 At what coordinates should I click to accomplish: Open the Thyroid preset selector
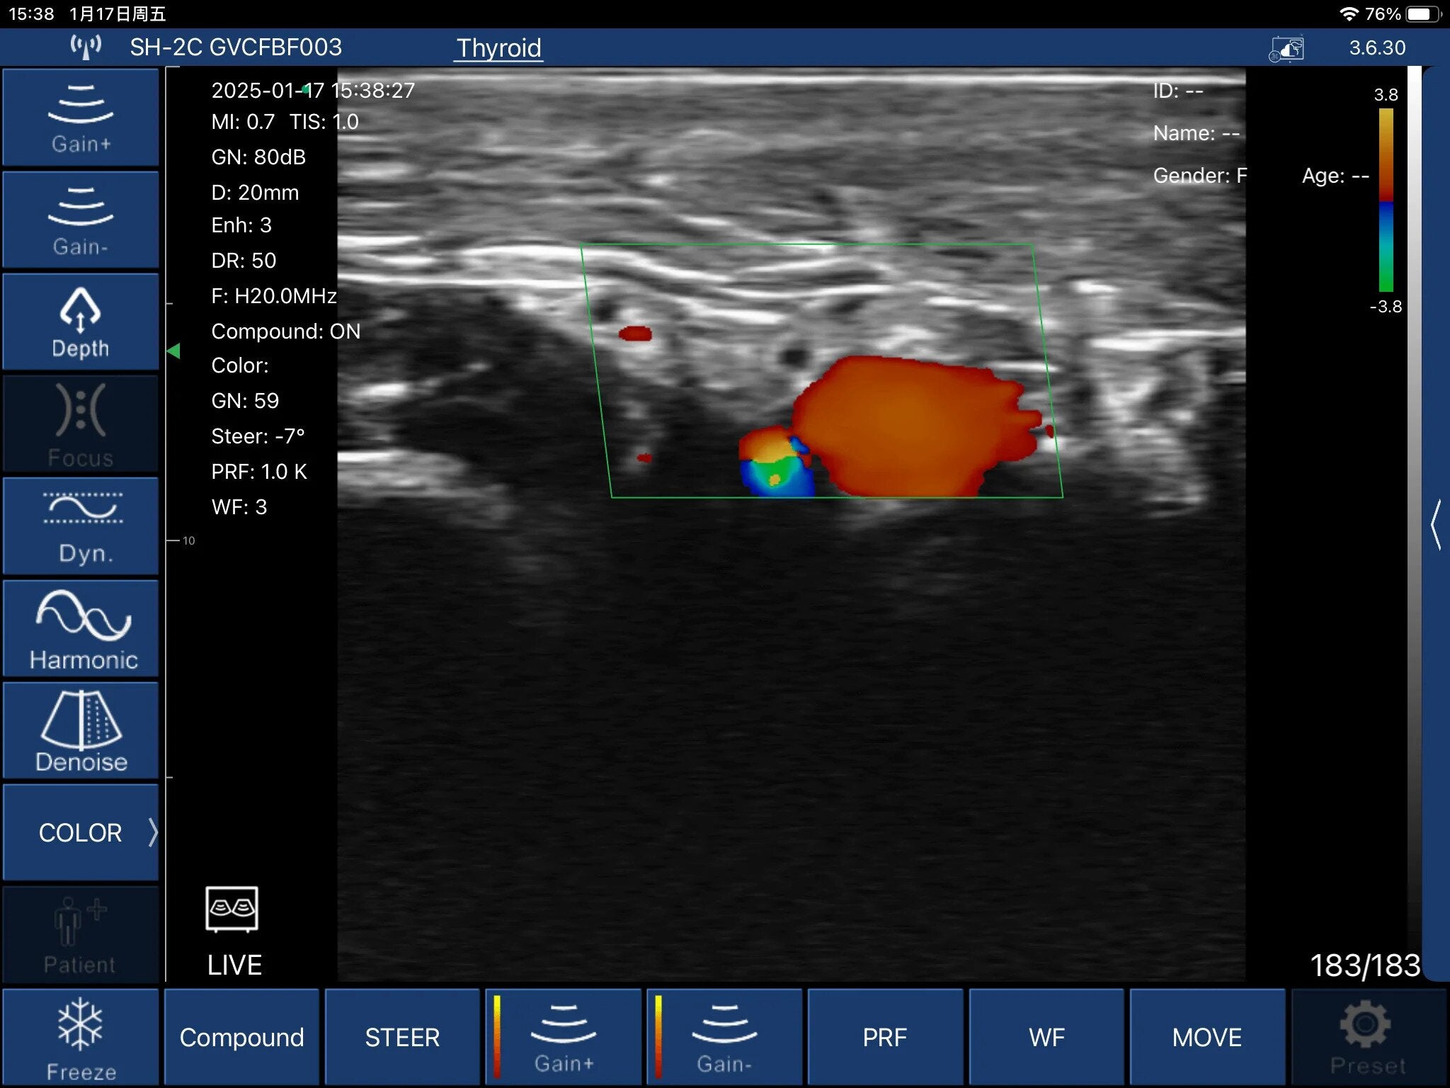(498, 48)
